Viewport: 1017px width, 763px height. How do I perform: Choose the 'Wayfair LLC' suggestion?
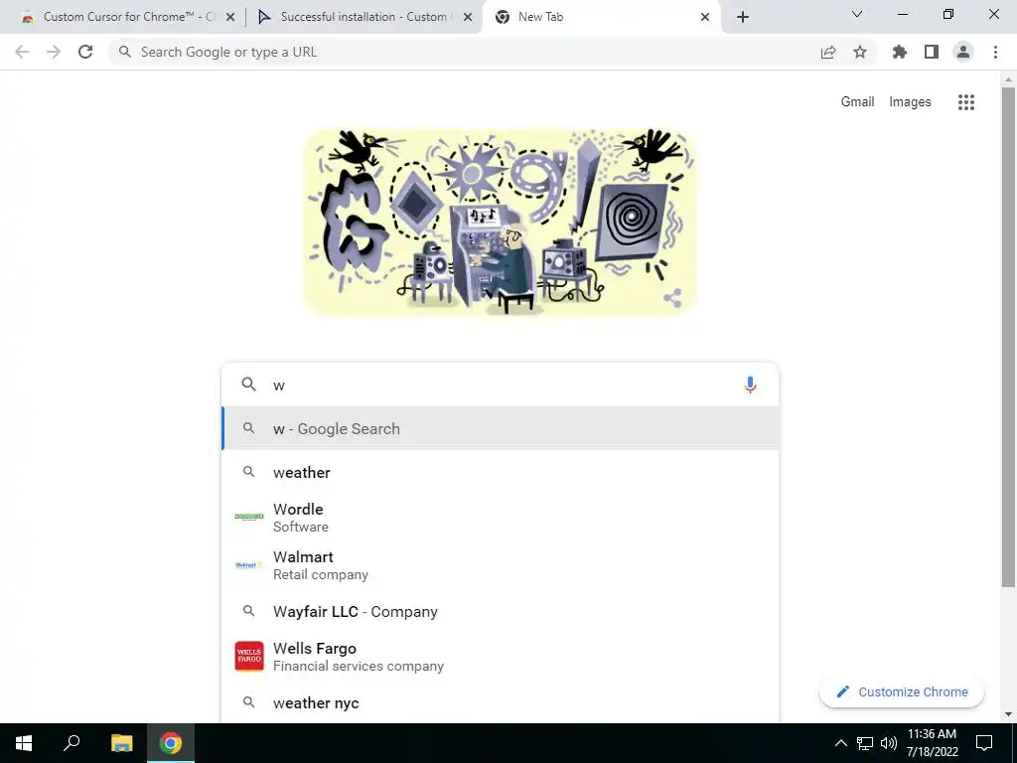pyautogui.click(x=500, y=611)
